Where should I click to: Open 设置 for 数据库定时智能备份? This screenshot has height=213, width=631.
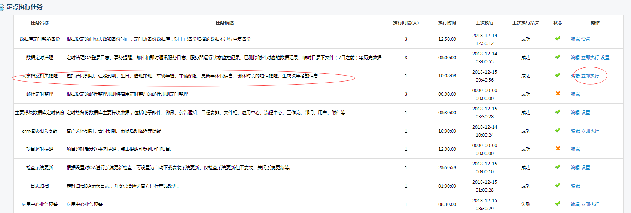586,39
